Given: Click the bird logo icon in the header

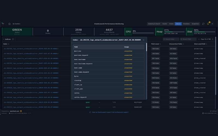Looking at the screenshot, I should [3, 24].
